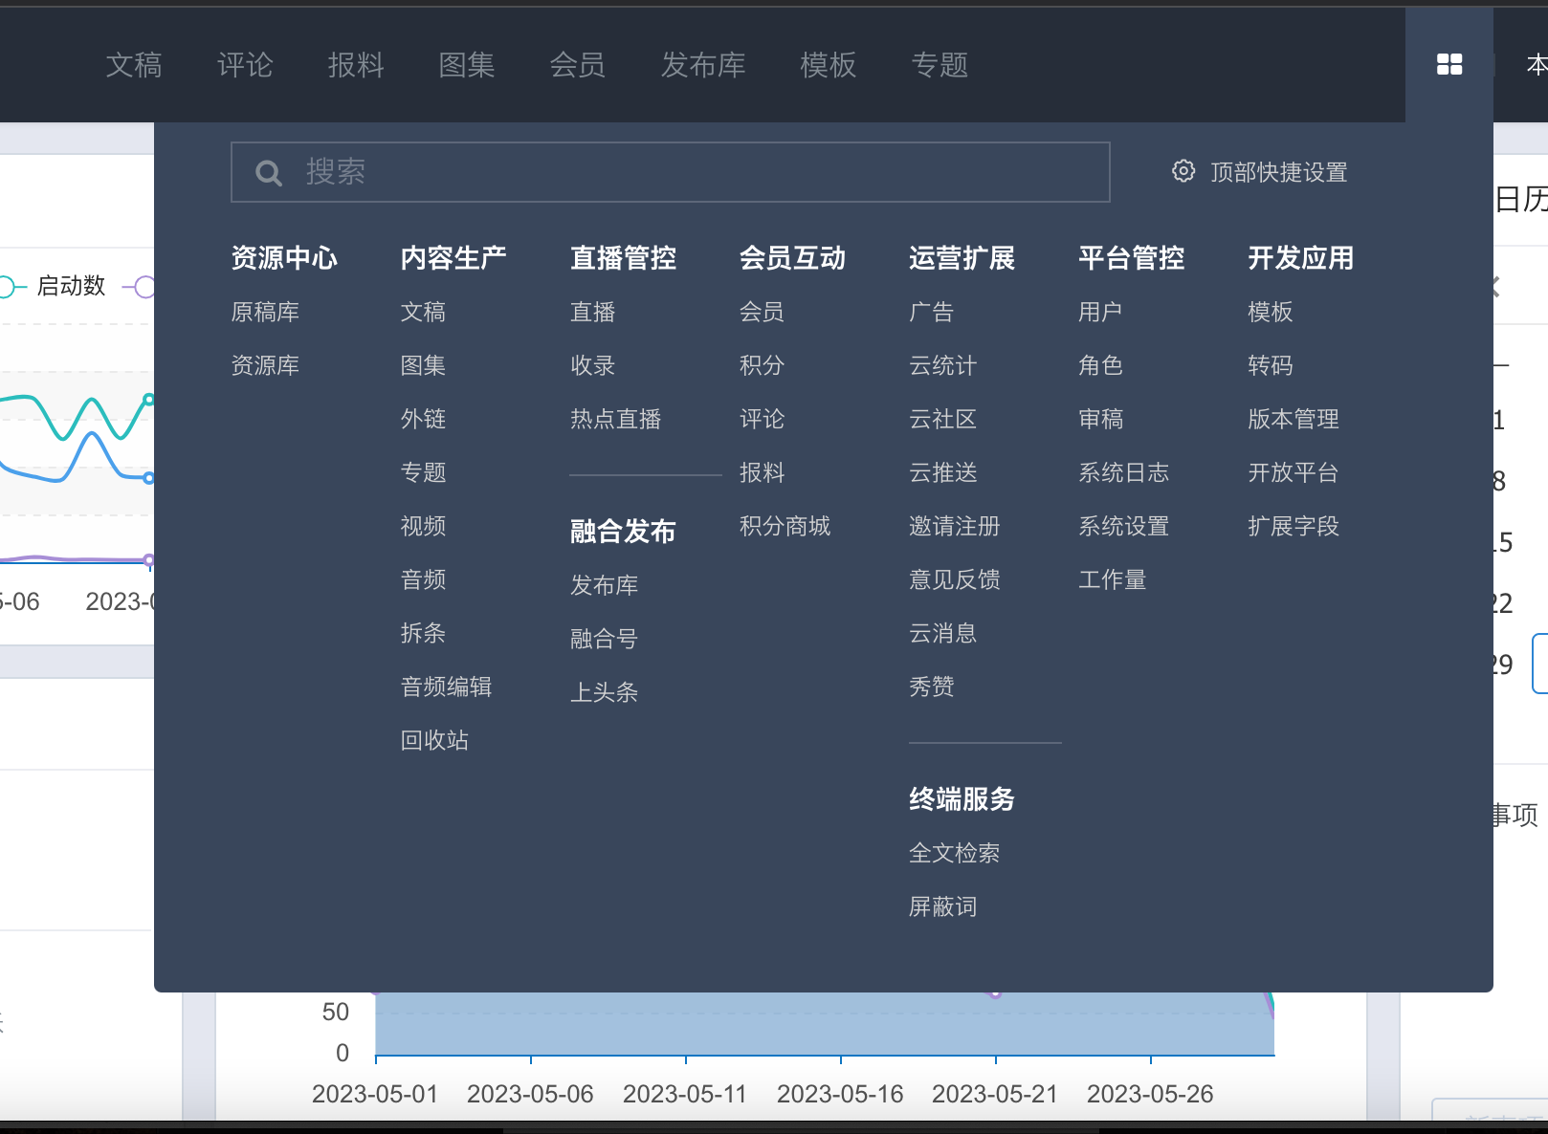Open 上头条 entry

604,692
